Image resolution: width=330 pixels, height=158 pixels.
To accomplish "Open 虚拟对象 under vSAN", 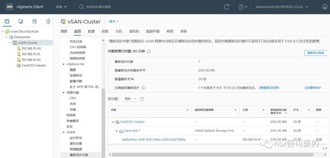I will [76, 144].
